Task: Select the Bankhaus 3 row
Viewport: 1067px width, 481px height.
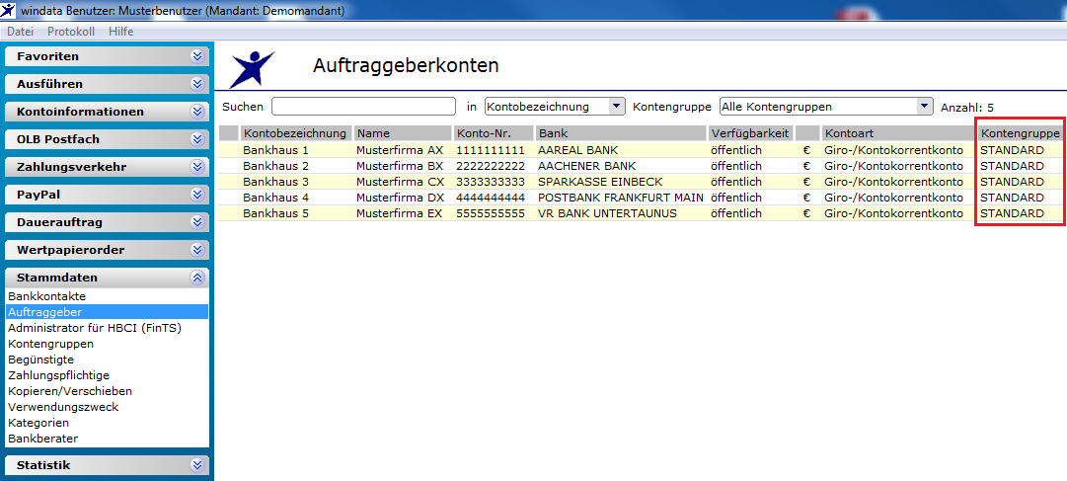Action: (x=641, y=182)
